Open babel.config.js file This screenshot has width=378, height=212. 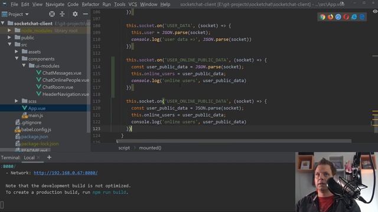36,130
